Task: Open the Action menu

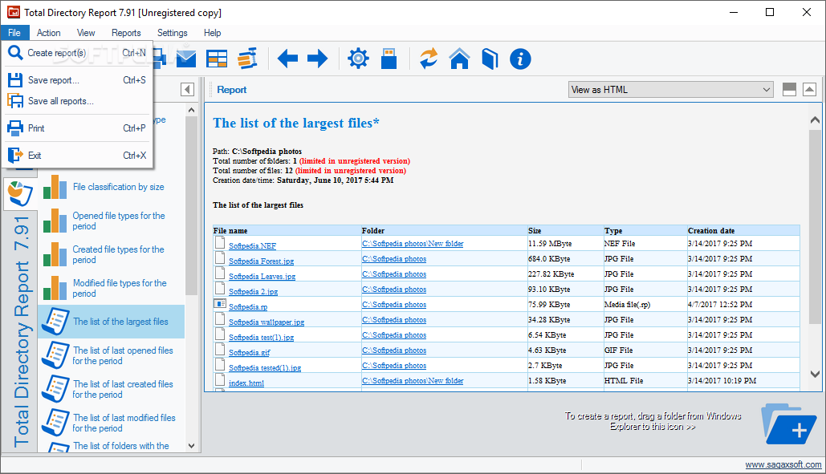Action: 48,33
